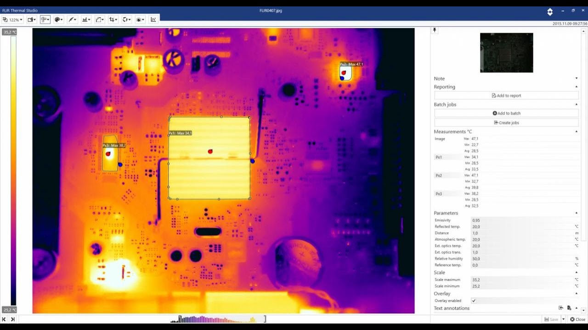Viewport: 588px width, 330px height.
Task: Click the histogram scale right bracket handle
Action: [x=265, y=319]
